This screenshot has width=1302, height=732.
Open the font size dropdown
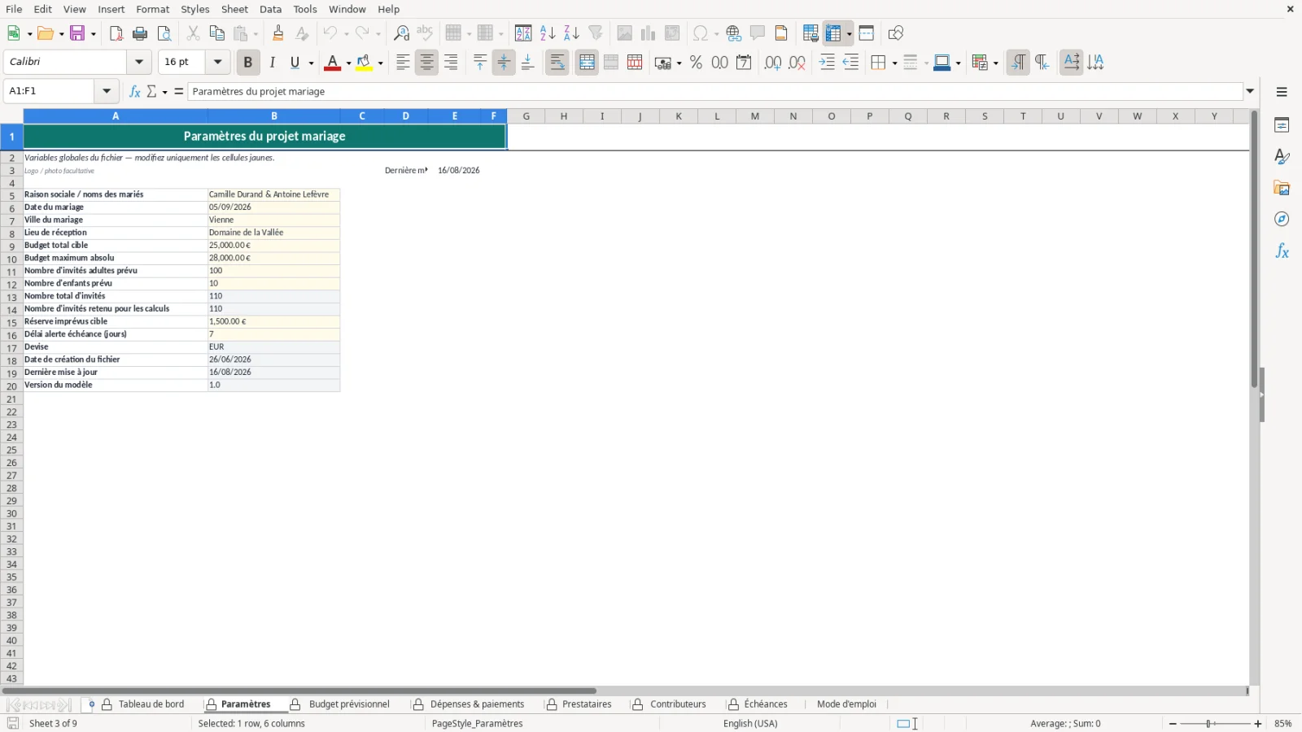point(217,62)
